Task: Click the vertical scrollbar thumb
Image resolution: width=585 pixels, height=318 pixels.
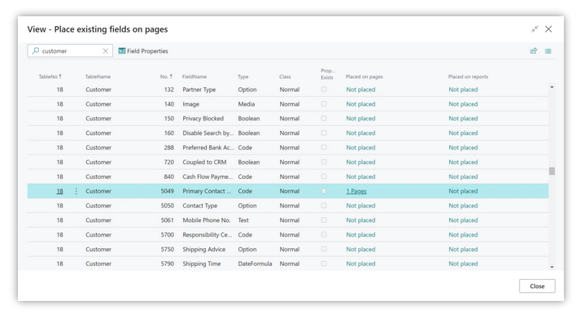Action: pos(552,171)
